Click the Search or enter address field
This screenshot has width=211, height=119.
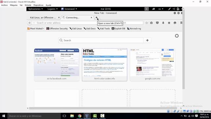[x=67, y=23]
